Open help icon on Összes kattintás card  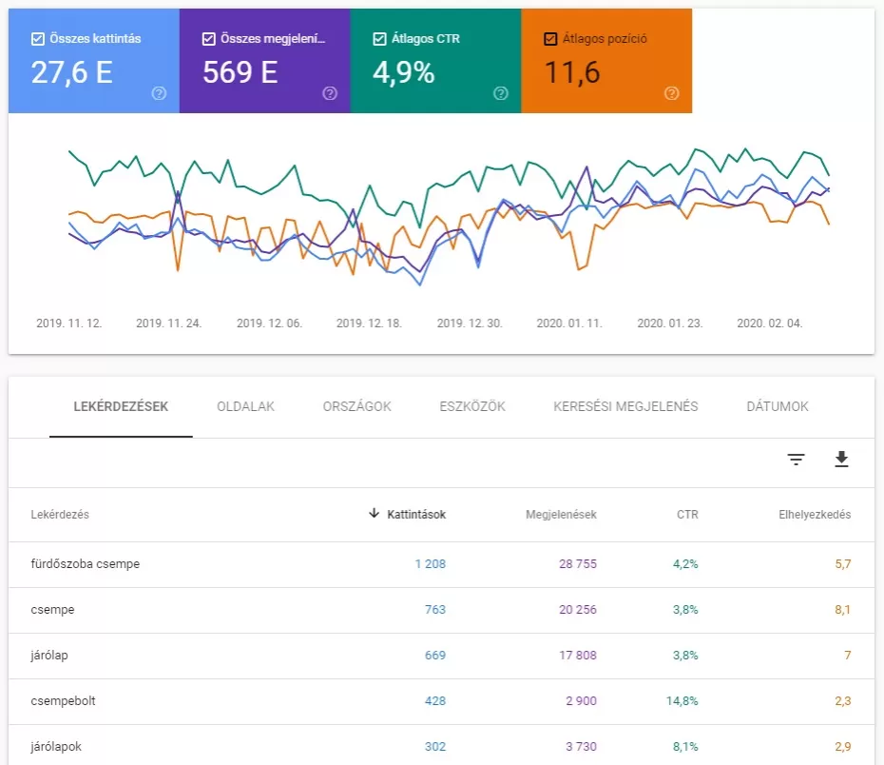159,93
